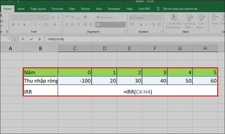Toggle Italic formatting

19,25
